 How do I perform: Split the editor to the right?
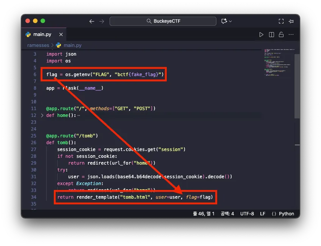click(x=271, y=34)
